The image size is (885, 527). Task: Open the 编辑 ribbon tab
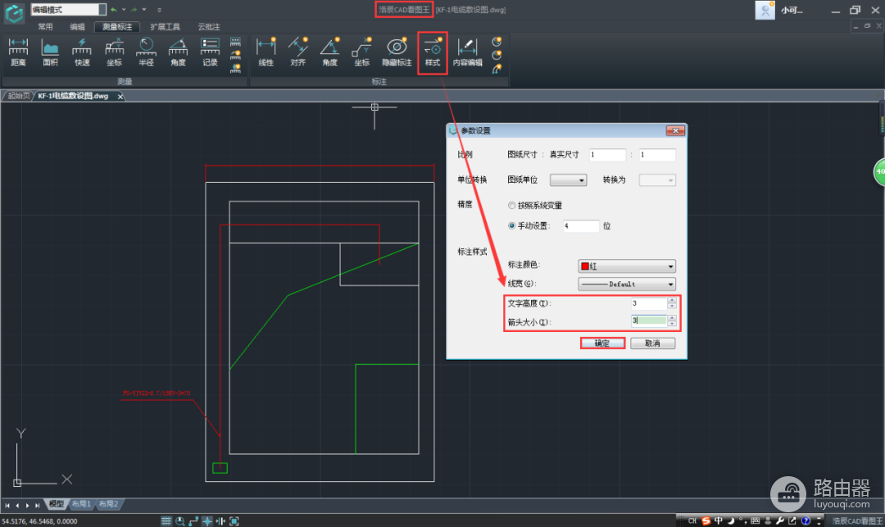coord(77,26)
